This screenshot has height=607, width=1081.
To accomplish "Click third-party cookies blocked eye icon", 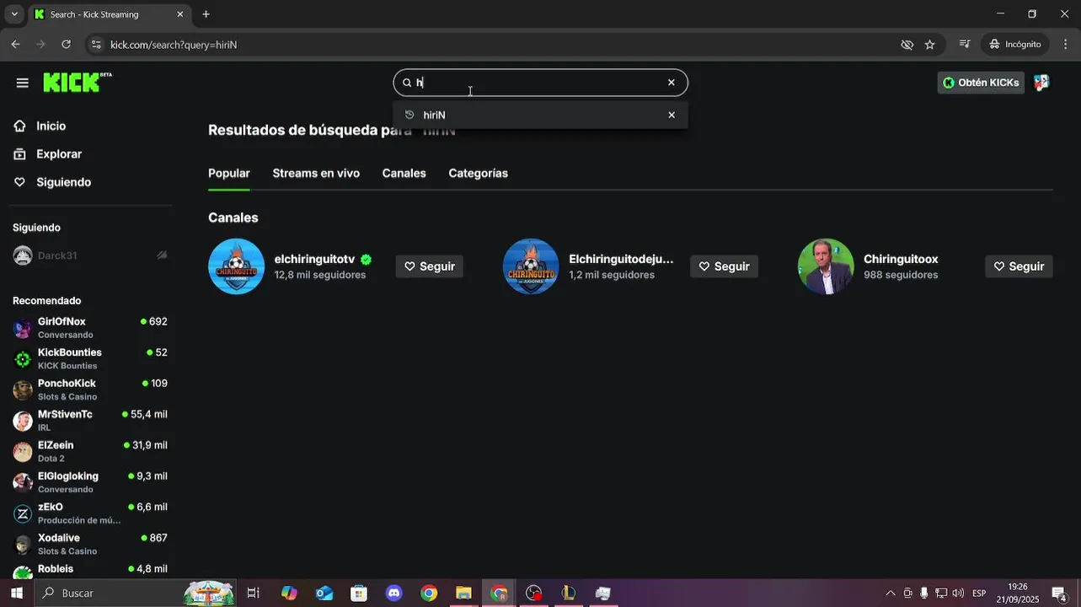I will click(907, 45).
